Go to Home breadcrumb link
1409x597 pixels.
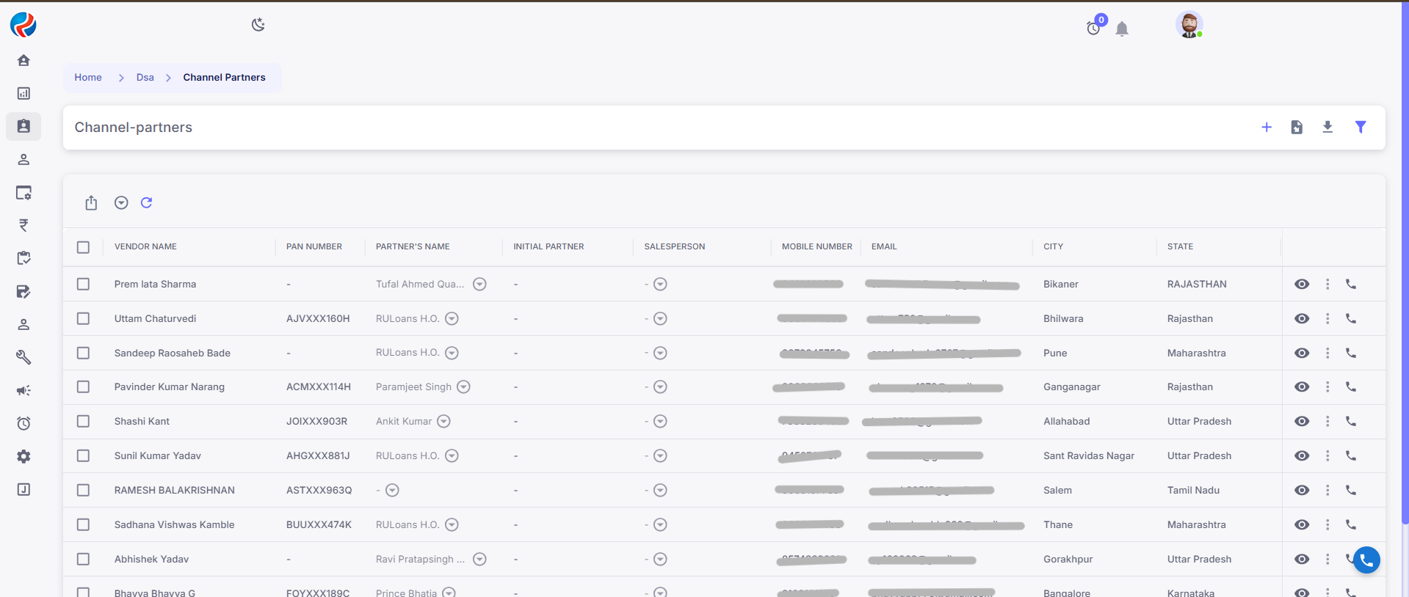[x=88, y=78]
